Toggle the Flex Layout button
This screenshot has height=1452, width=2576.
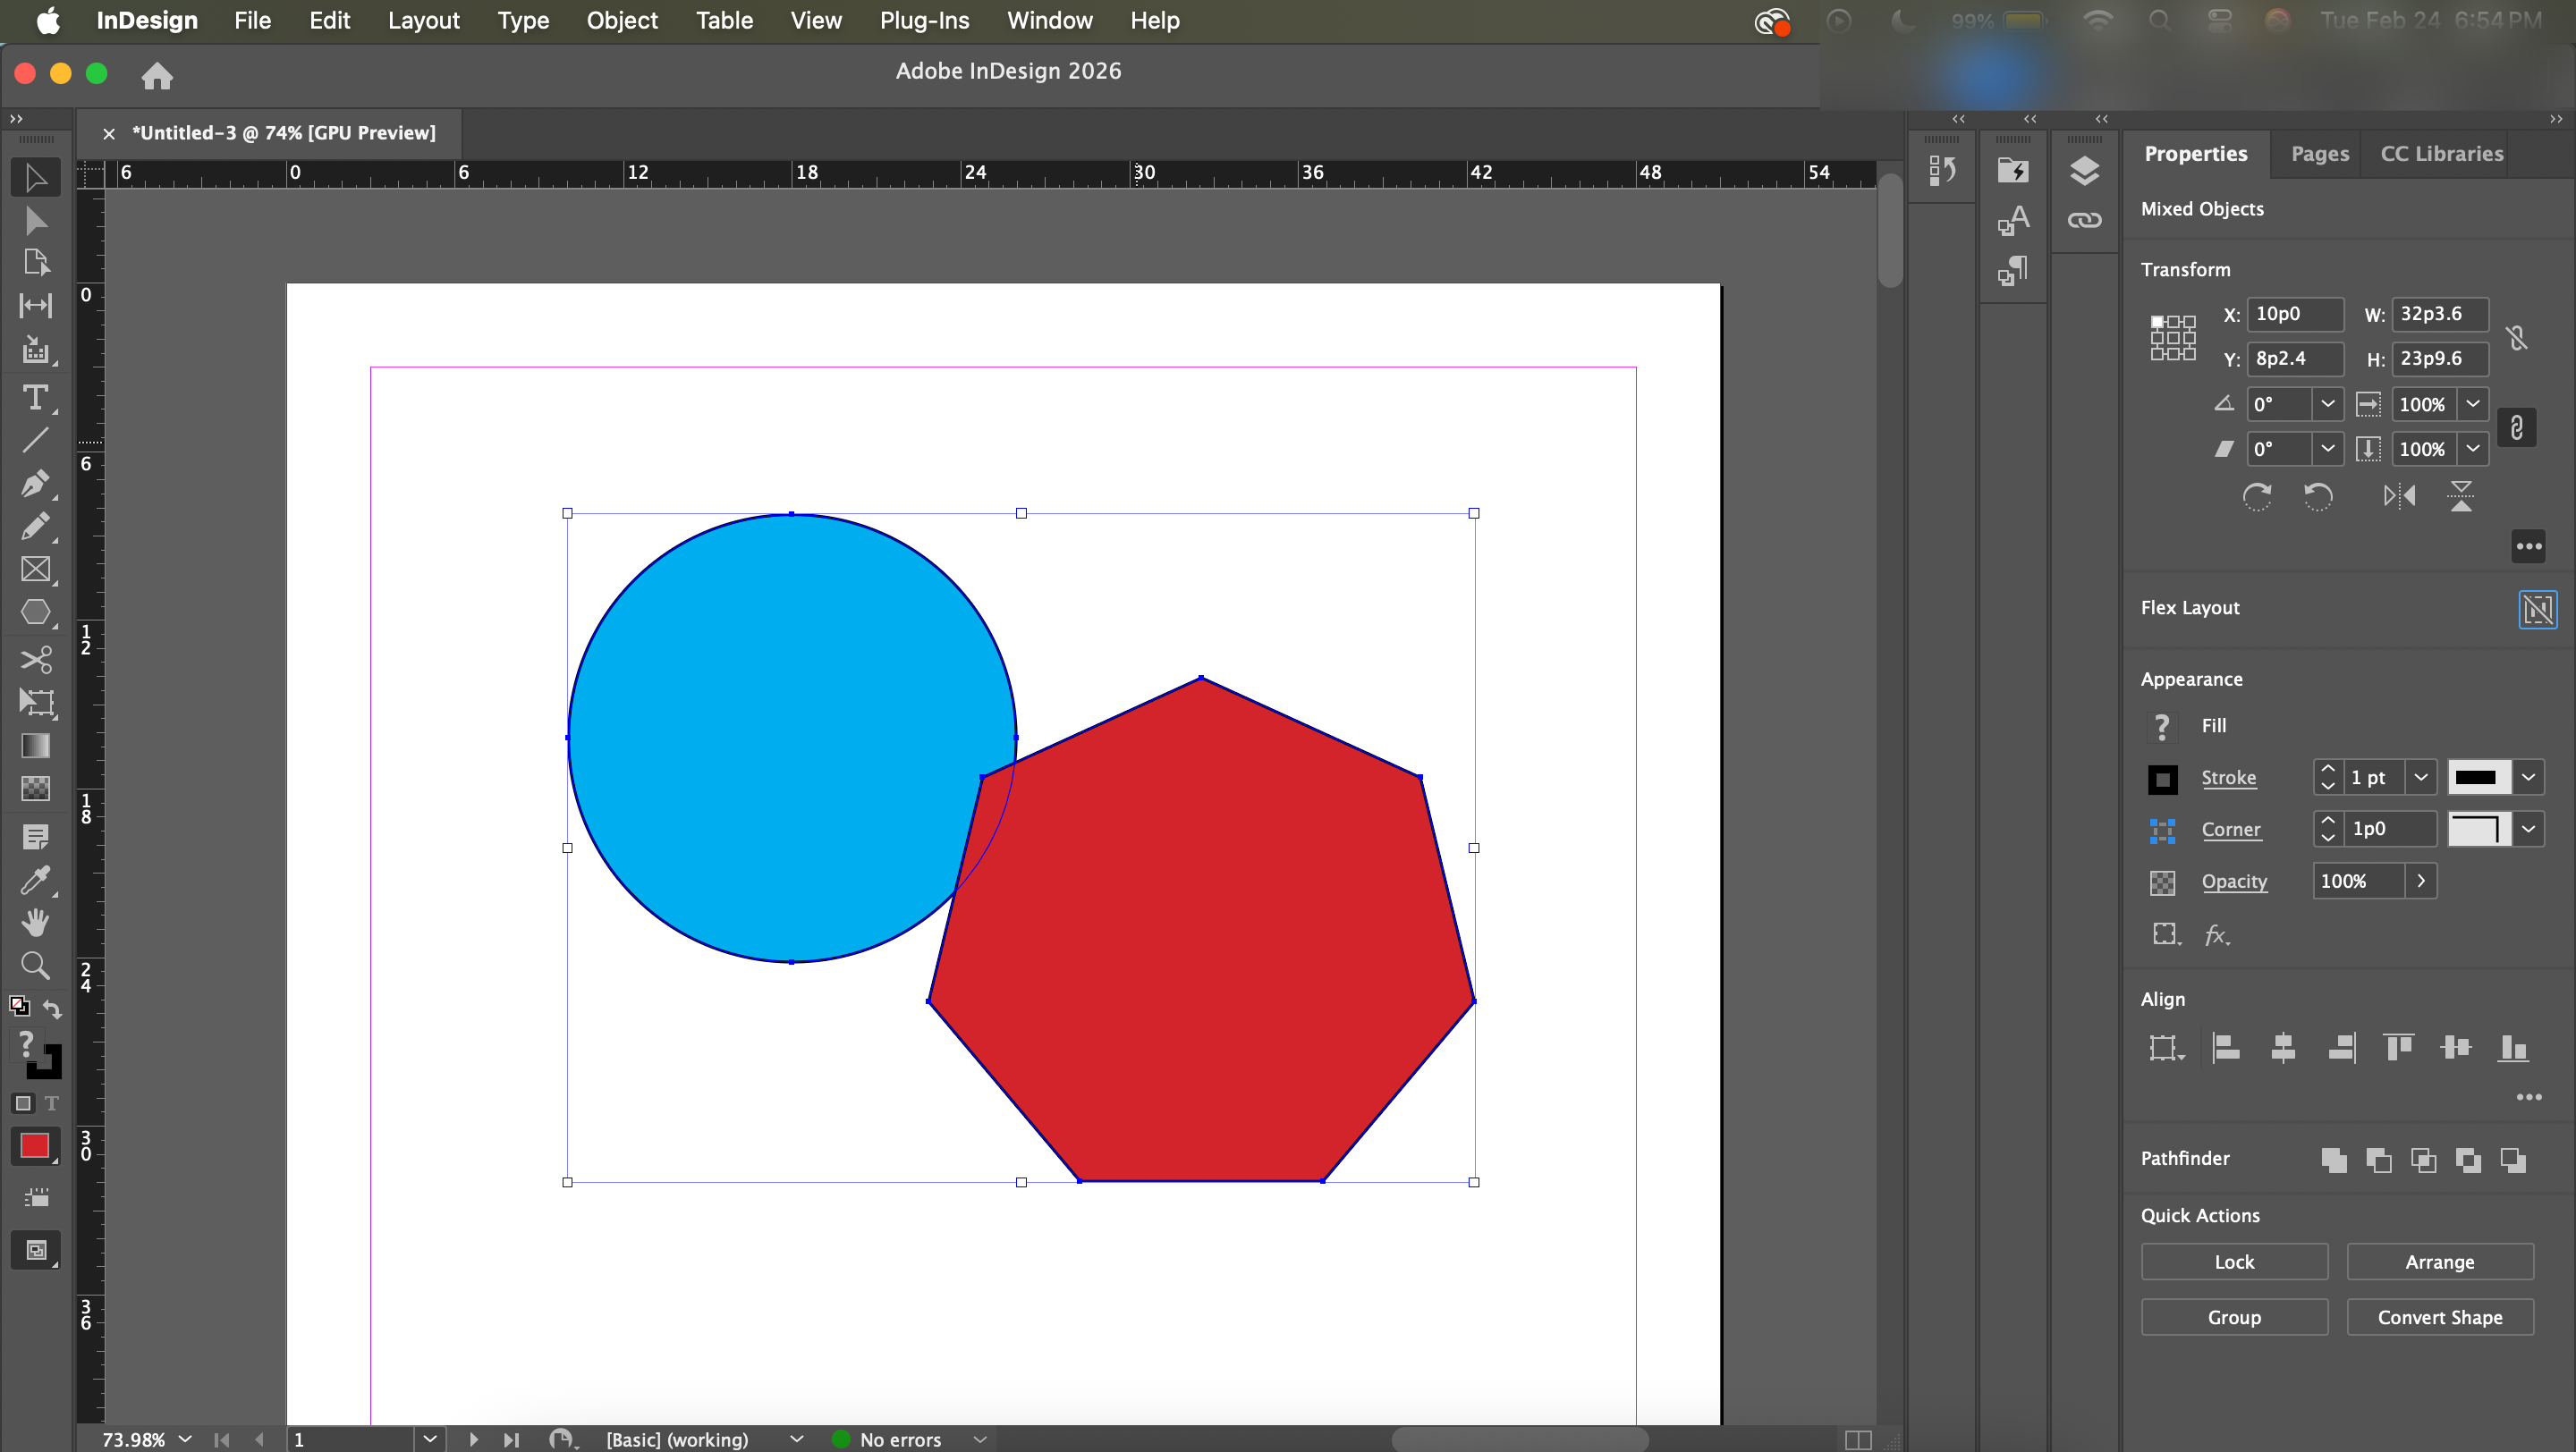2537,609
